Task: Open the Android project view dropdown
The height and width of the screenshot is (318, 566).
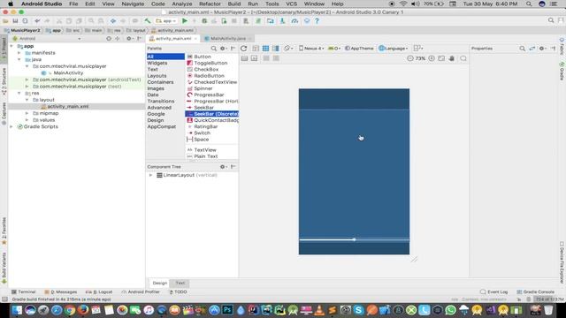Action: click(x=47, y=39)
